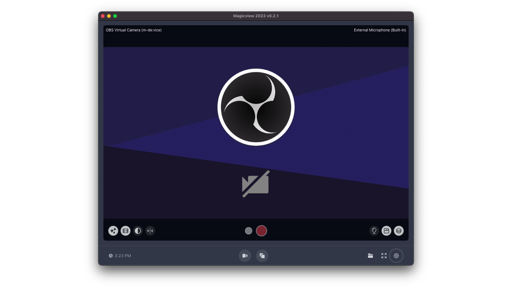Image resolution: width=512 pixels, height=288 pixels.
Task: Toggle the lightbulb lighting effect
Action: [x=374, y=231]
